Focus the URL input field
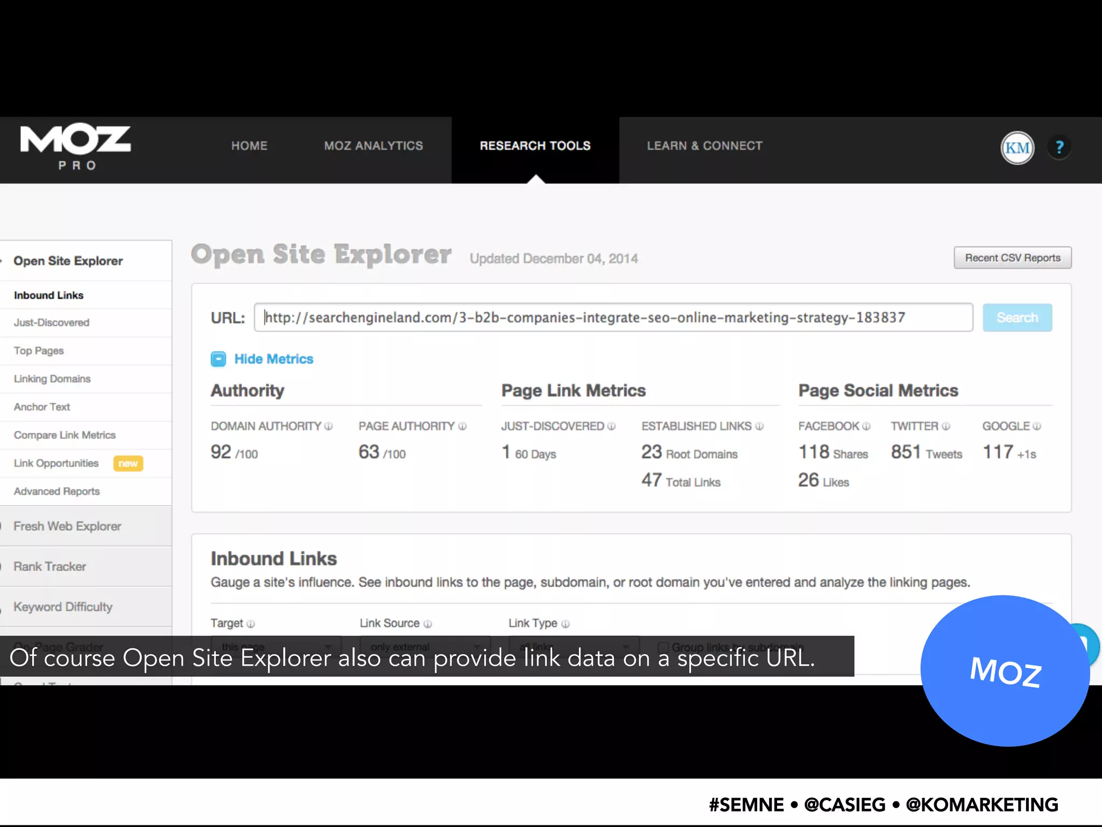The height and width of the screenshot is (827, 1102). pyautogui.click(x=613, y=318)
